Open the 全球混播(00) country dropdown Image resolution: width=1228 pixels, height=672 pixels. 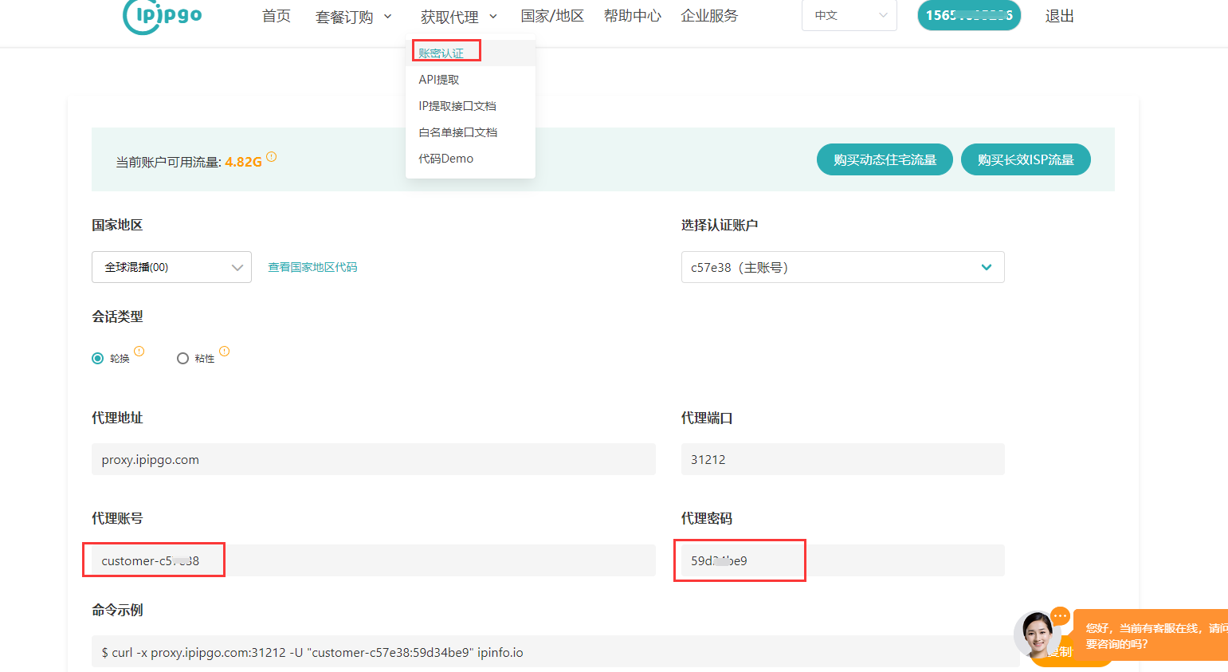coord(171,267)
